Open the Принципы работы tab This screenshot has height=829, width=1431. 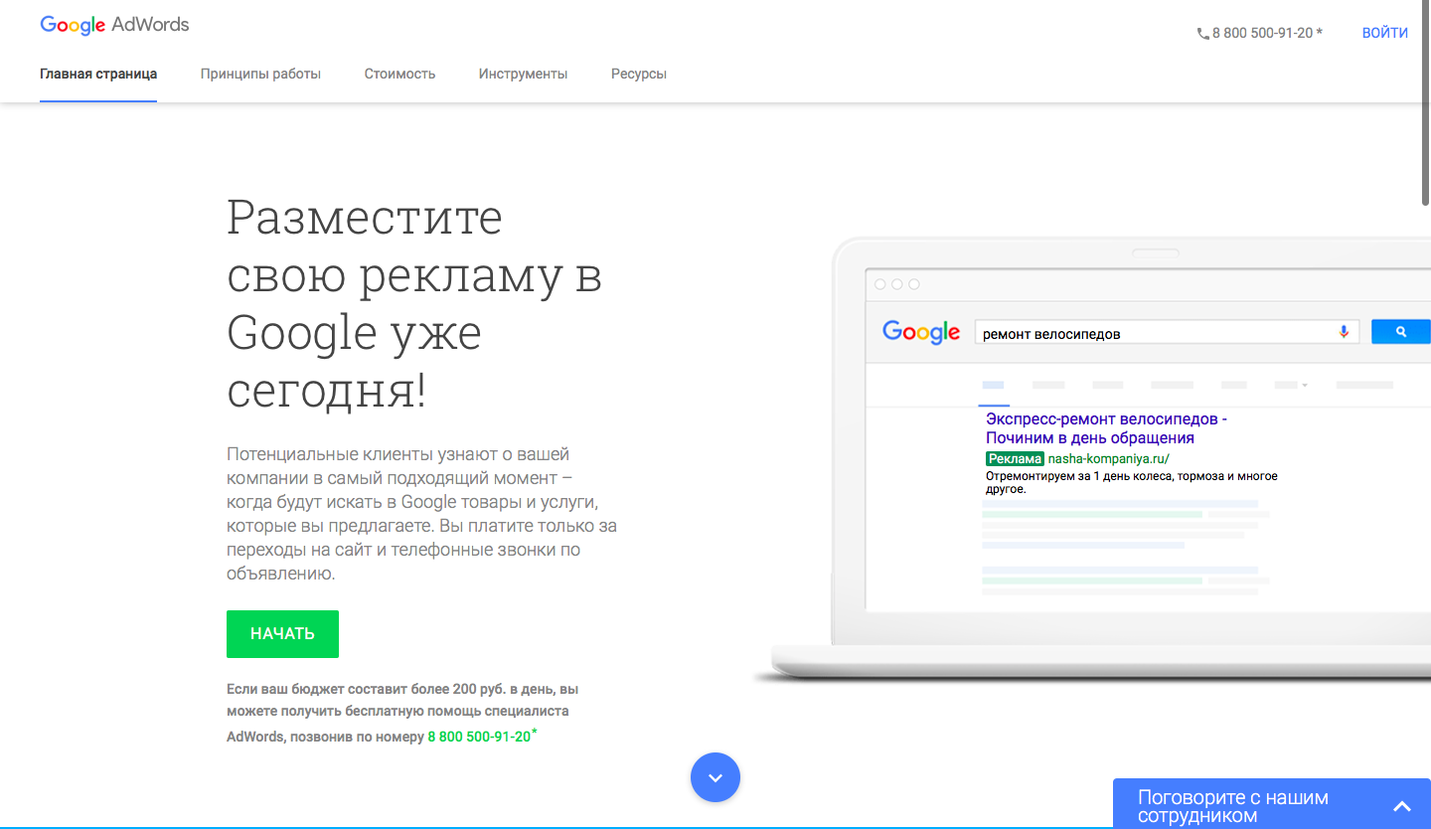260,74
